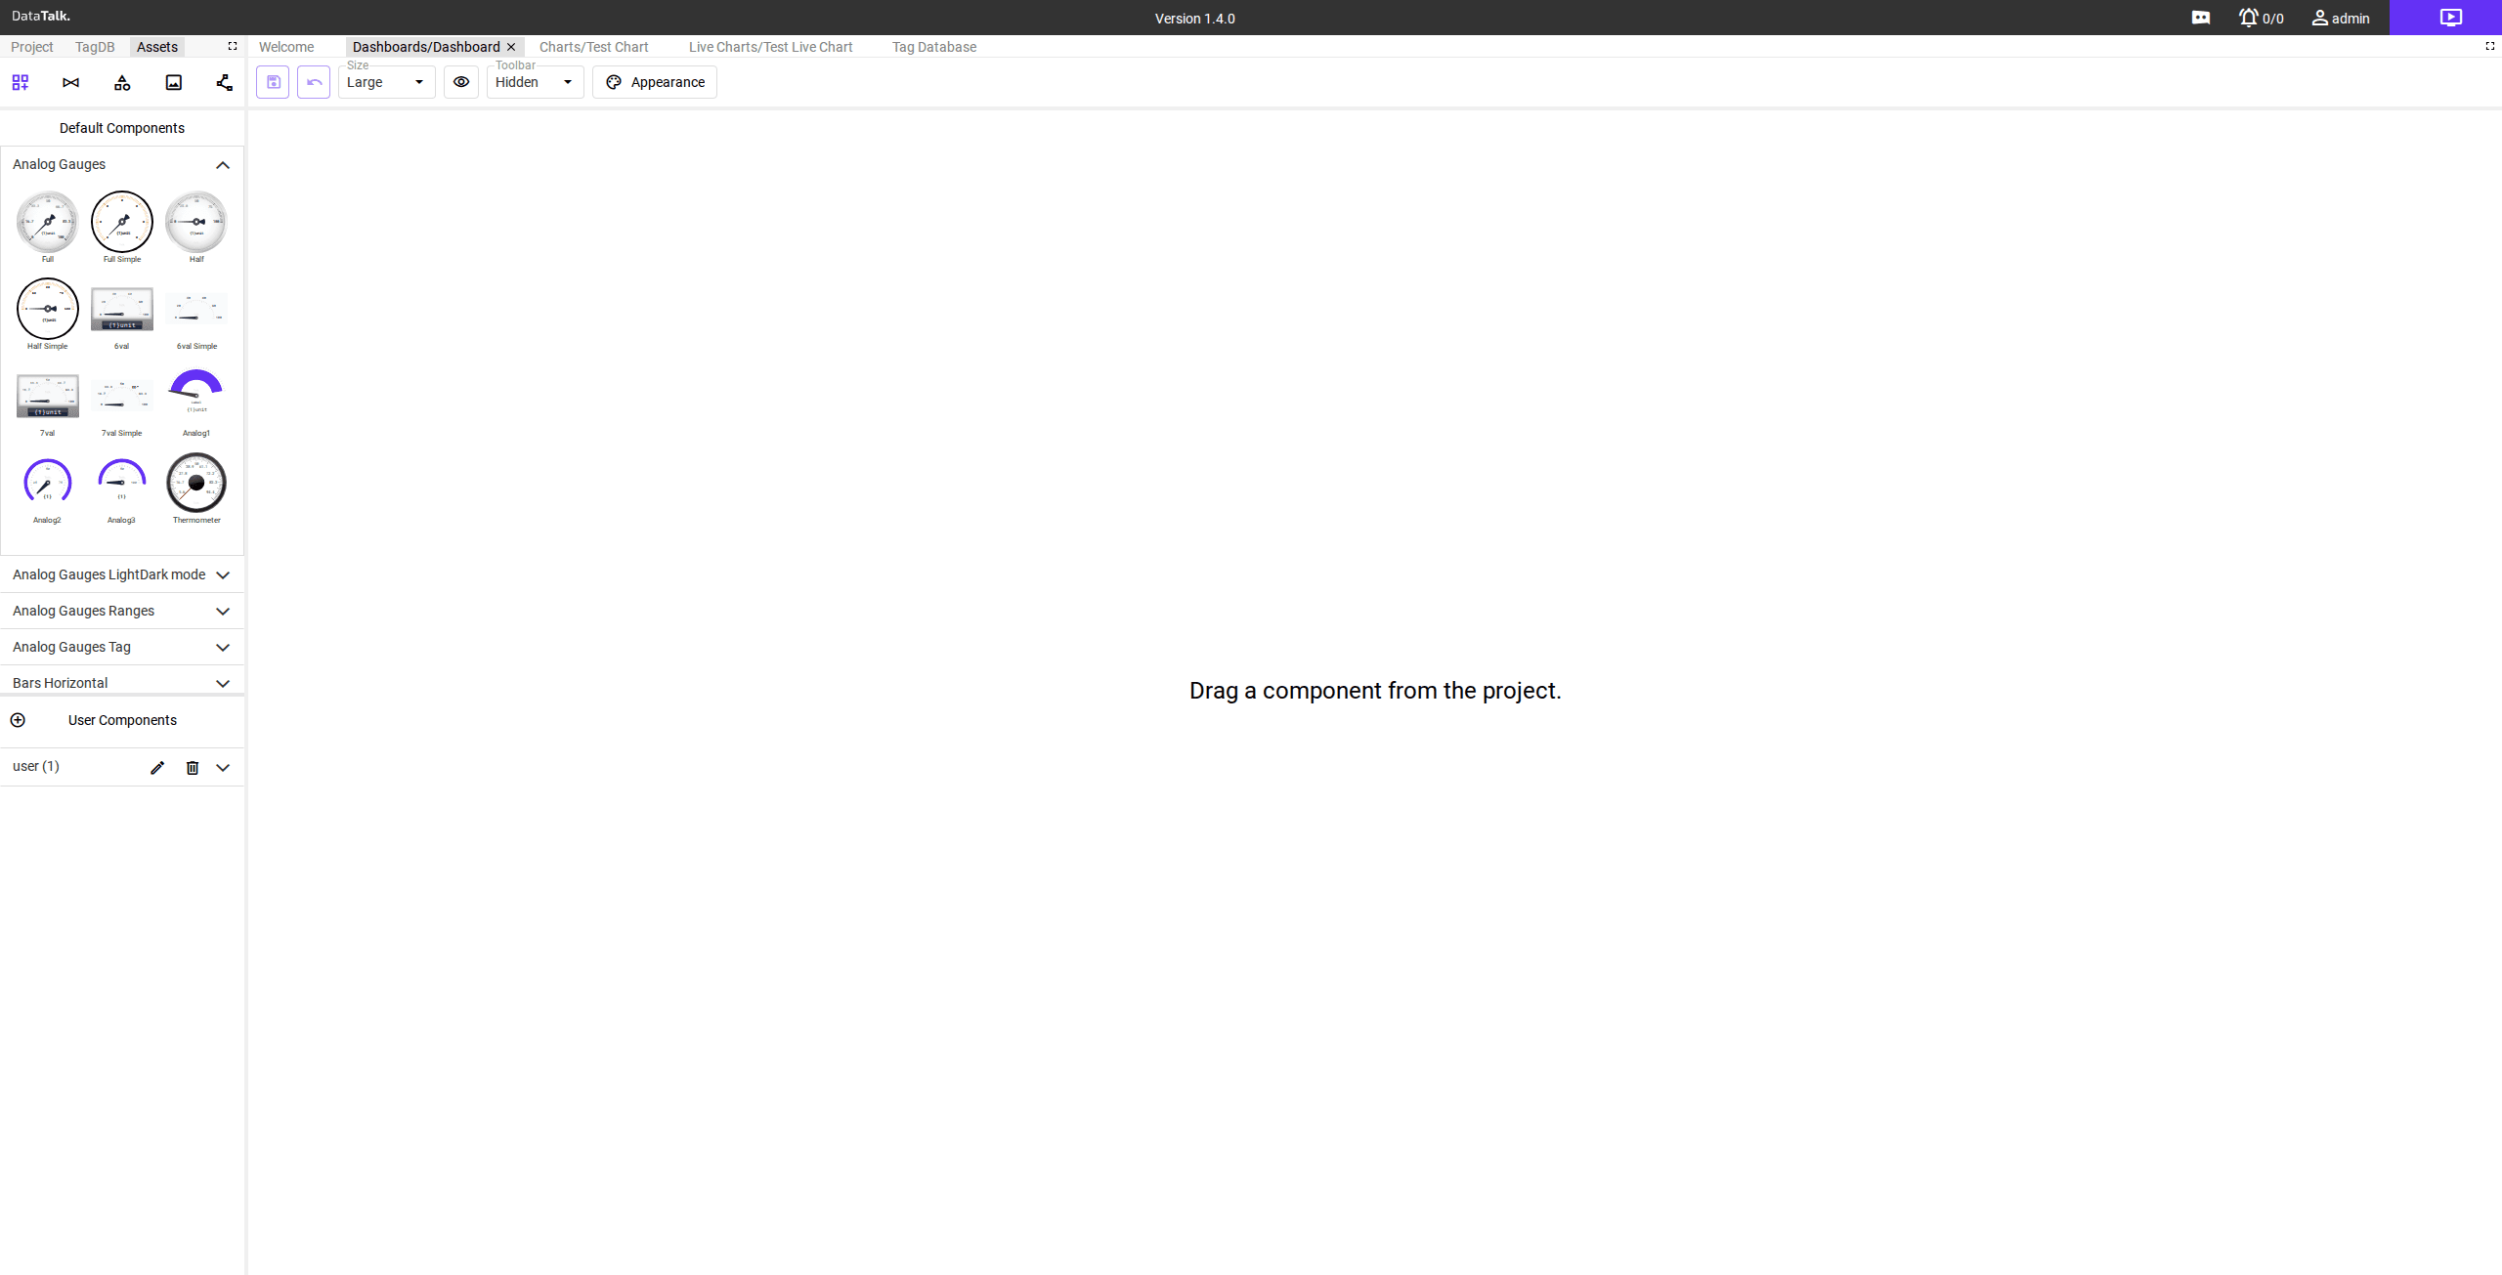The height and width of the screenshot is (1275, 2502).
Task: Select the valve symbols assets icon
Action: (71, 82)
